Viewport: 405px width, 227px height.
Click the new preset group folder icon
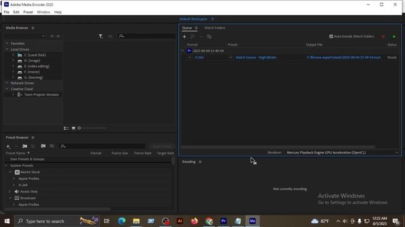click(25, 146)
